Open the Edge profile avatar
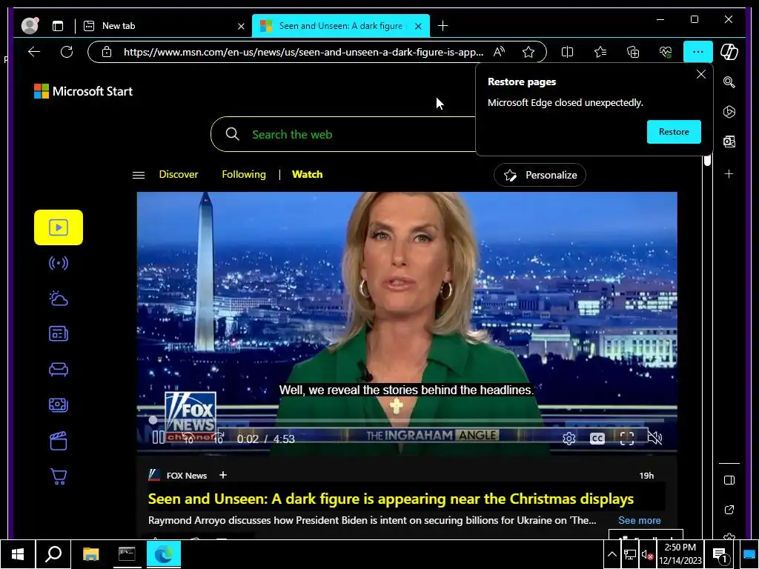Screen dimensions: 759x569 (x=30, y=26)
